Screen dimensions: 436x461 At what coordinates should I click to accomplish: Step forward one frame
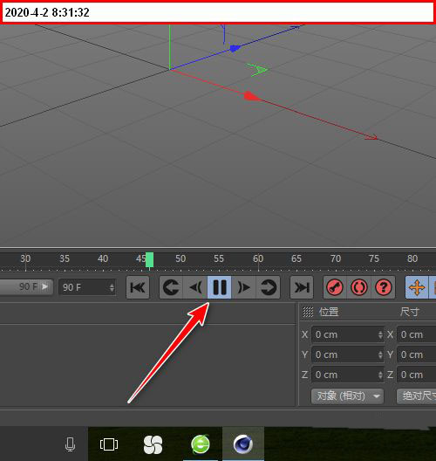click(x=243, y=287)
